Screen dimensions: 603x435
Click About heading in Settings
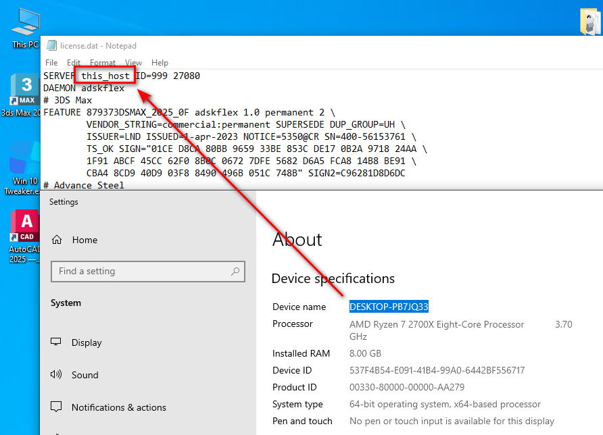tap(297, 239)
